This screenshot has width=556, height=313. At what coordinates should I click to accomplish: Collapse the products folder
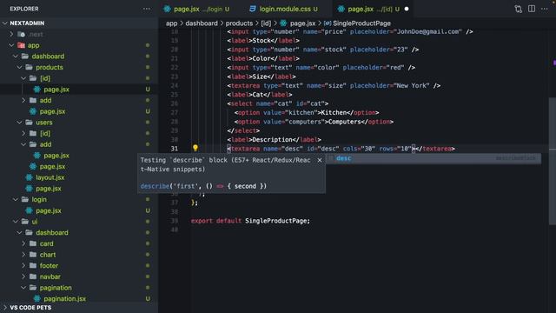(x=19, y=67)
